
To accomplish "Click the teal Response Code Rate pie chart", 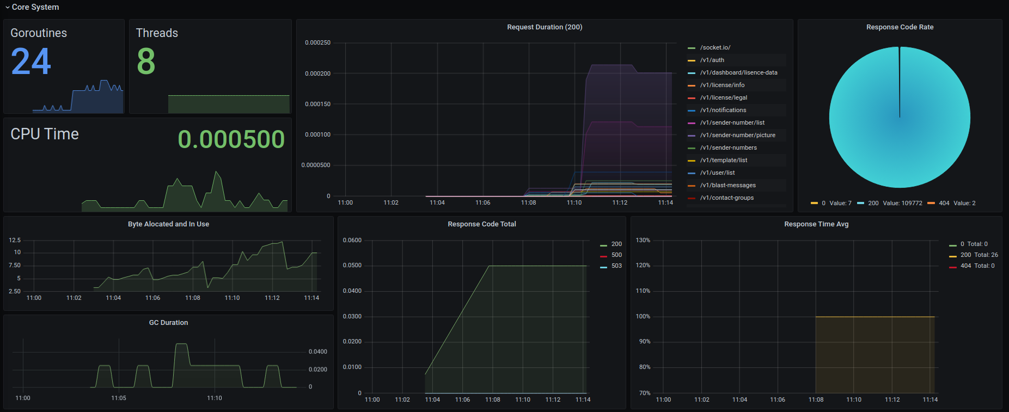I will pyautogui.click(x=900, y=117).
